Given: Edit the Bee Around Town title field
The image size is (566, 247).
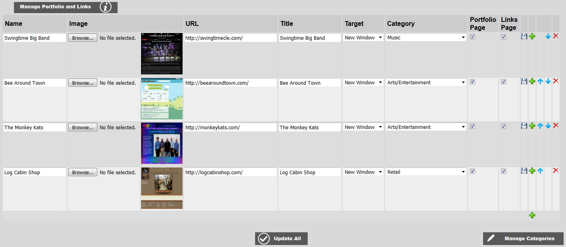Looking at the screenshot, I should point(310,83).
